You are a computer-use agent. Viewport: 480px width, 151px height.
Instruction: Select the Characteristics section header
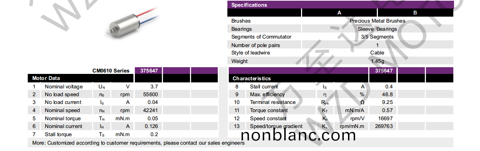[252, 79]
